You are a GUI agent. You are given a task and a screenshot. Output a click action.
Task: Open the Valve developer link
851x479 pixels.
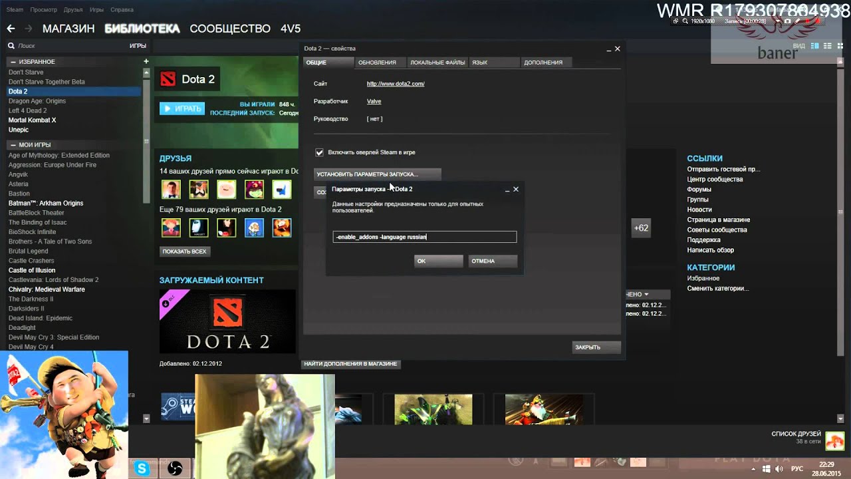click(374, 101)
